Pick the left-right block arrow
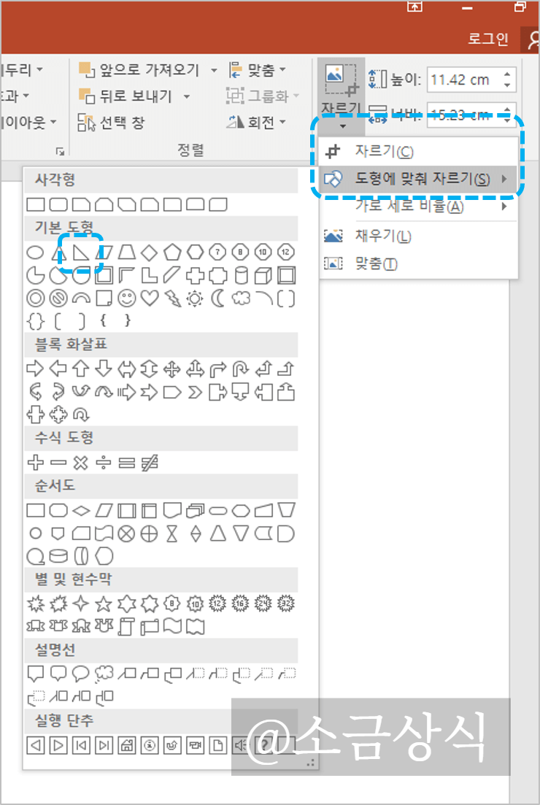This screenshot has width=540, height=805. point(126,369)
